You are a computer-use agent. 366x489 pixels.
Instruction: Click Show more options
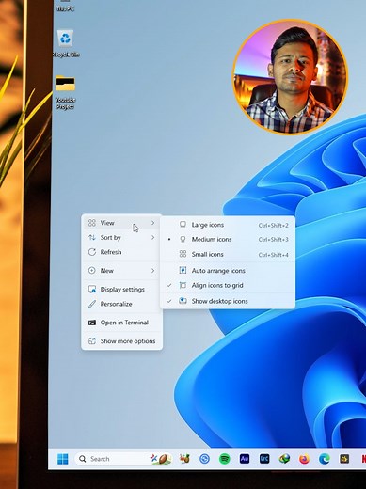click(122, 341)
